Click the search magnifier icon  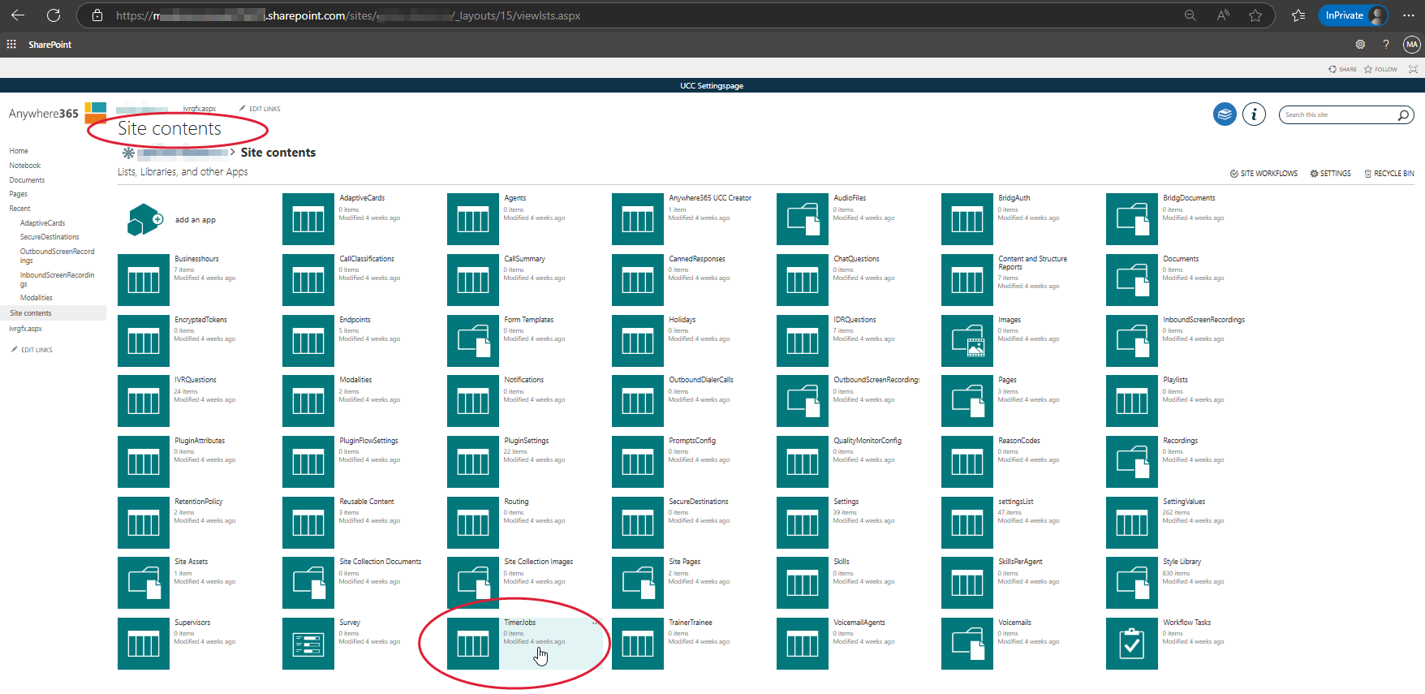[1403, 115]
